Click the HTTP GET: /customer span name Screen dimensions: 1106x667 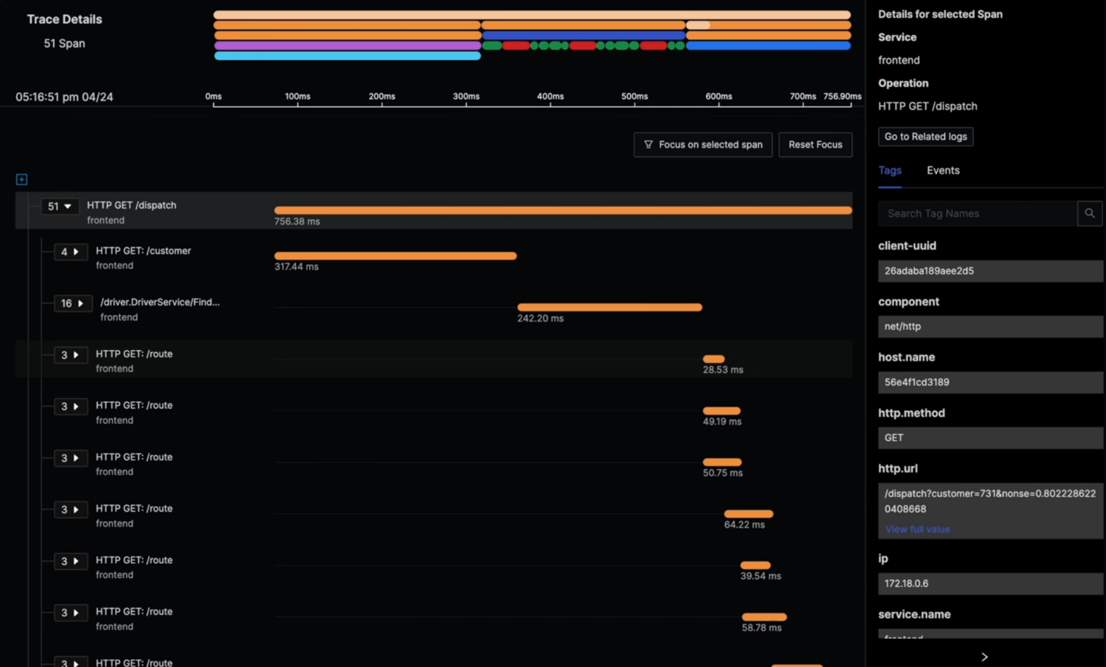coord(143,251)
